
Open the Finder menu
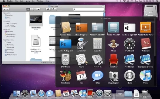point(10,1)
